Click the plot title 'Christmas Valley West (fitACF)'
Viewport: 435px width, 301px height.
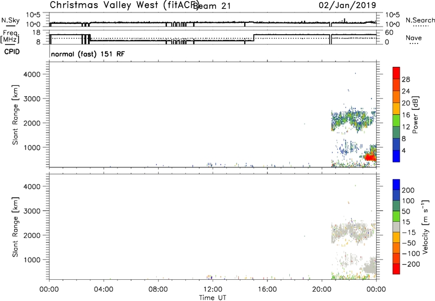(124, 5)
